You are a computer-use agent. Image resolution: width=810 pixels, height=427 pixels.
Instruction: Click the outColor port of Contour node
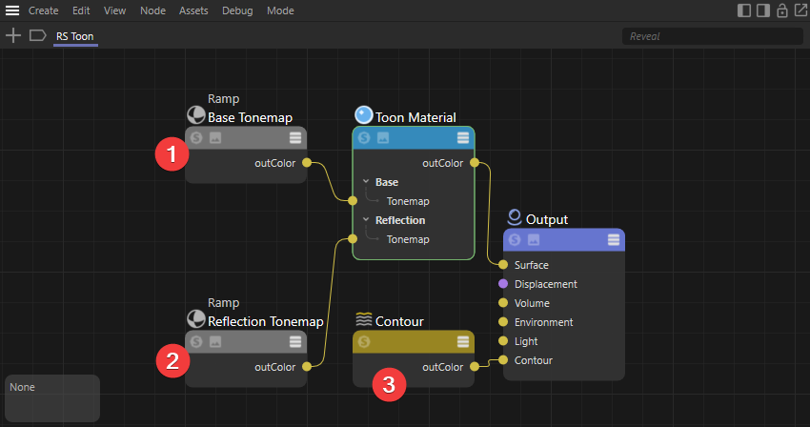point(475,367)
